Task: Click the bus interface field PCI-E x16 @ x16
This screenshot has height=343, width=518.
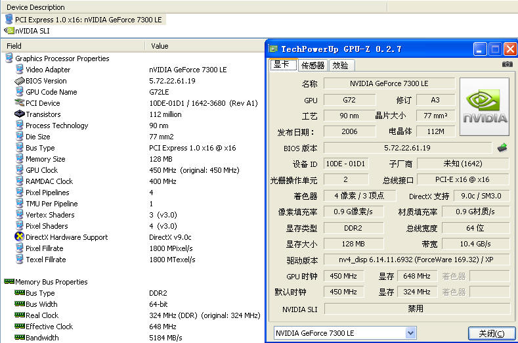Action: pyautogui.click(x=462, y=179)
